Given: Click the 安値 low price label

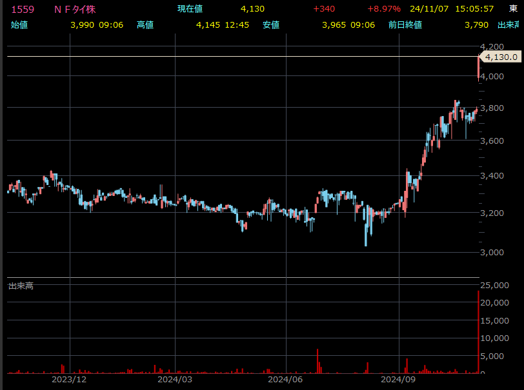Looking at the screenshot, I should pos(270,24).
